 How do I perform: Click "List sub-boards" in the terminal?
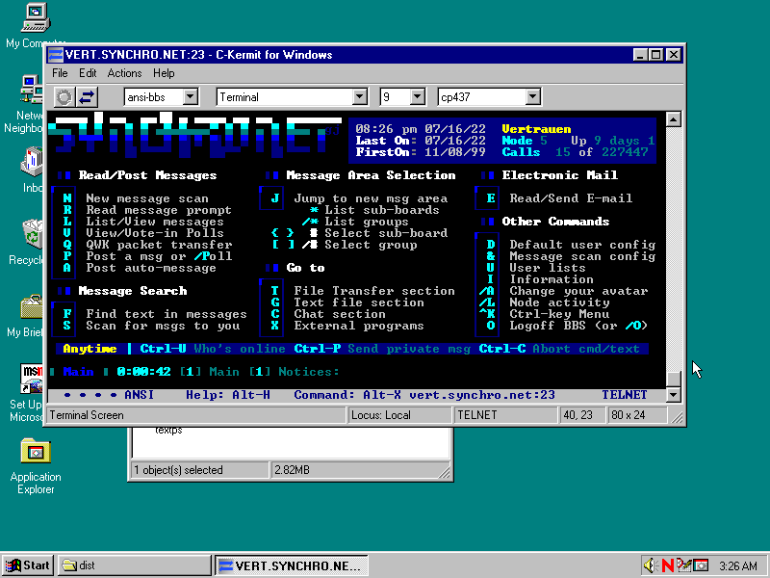pos(382,210)
